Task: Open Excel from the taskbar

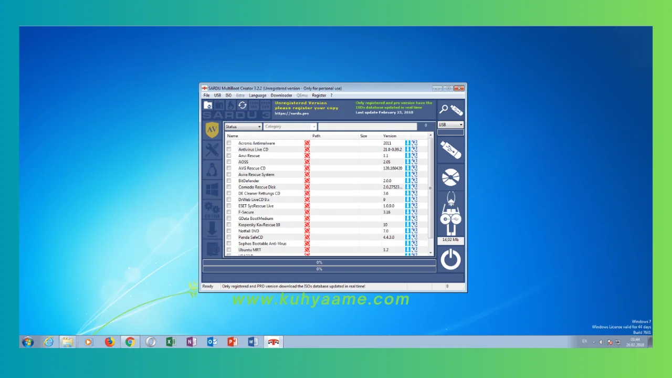Action: pos(171,342)
